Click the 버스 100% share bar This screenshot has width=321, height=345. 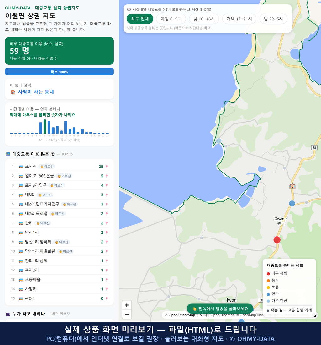(x=59, y=72)
